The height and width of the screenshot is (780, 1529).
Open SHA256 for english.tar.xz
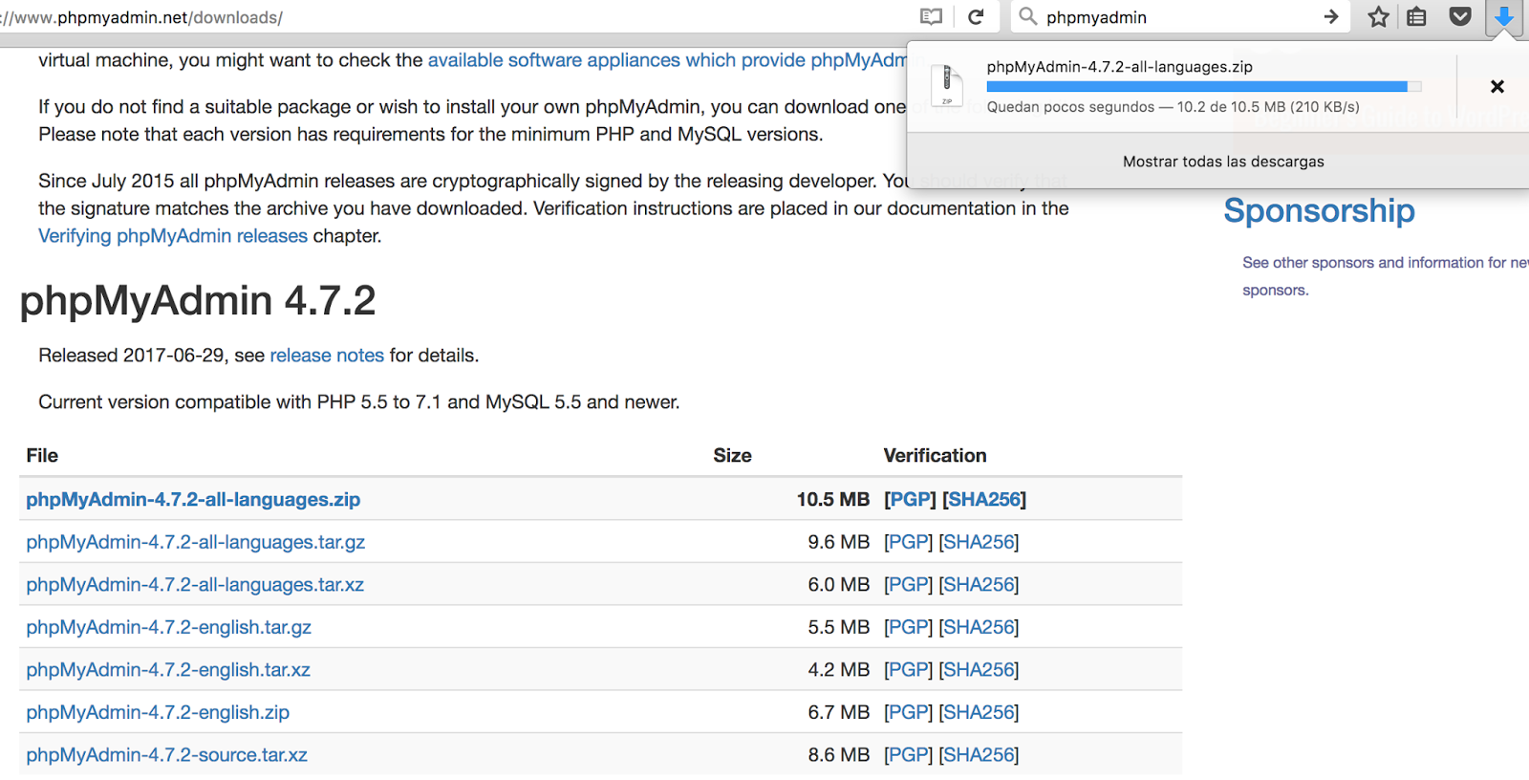(x=980, y=669)
